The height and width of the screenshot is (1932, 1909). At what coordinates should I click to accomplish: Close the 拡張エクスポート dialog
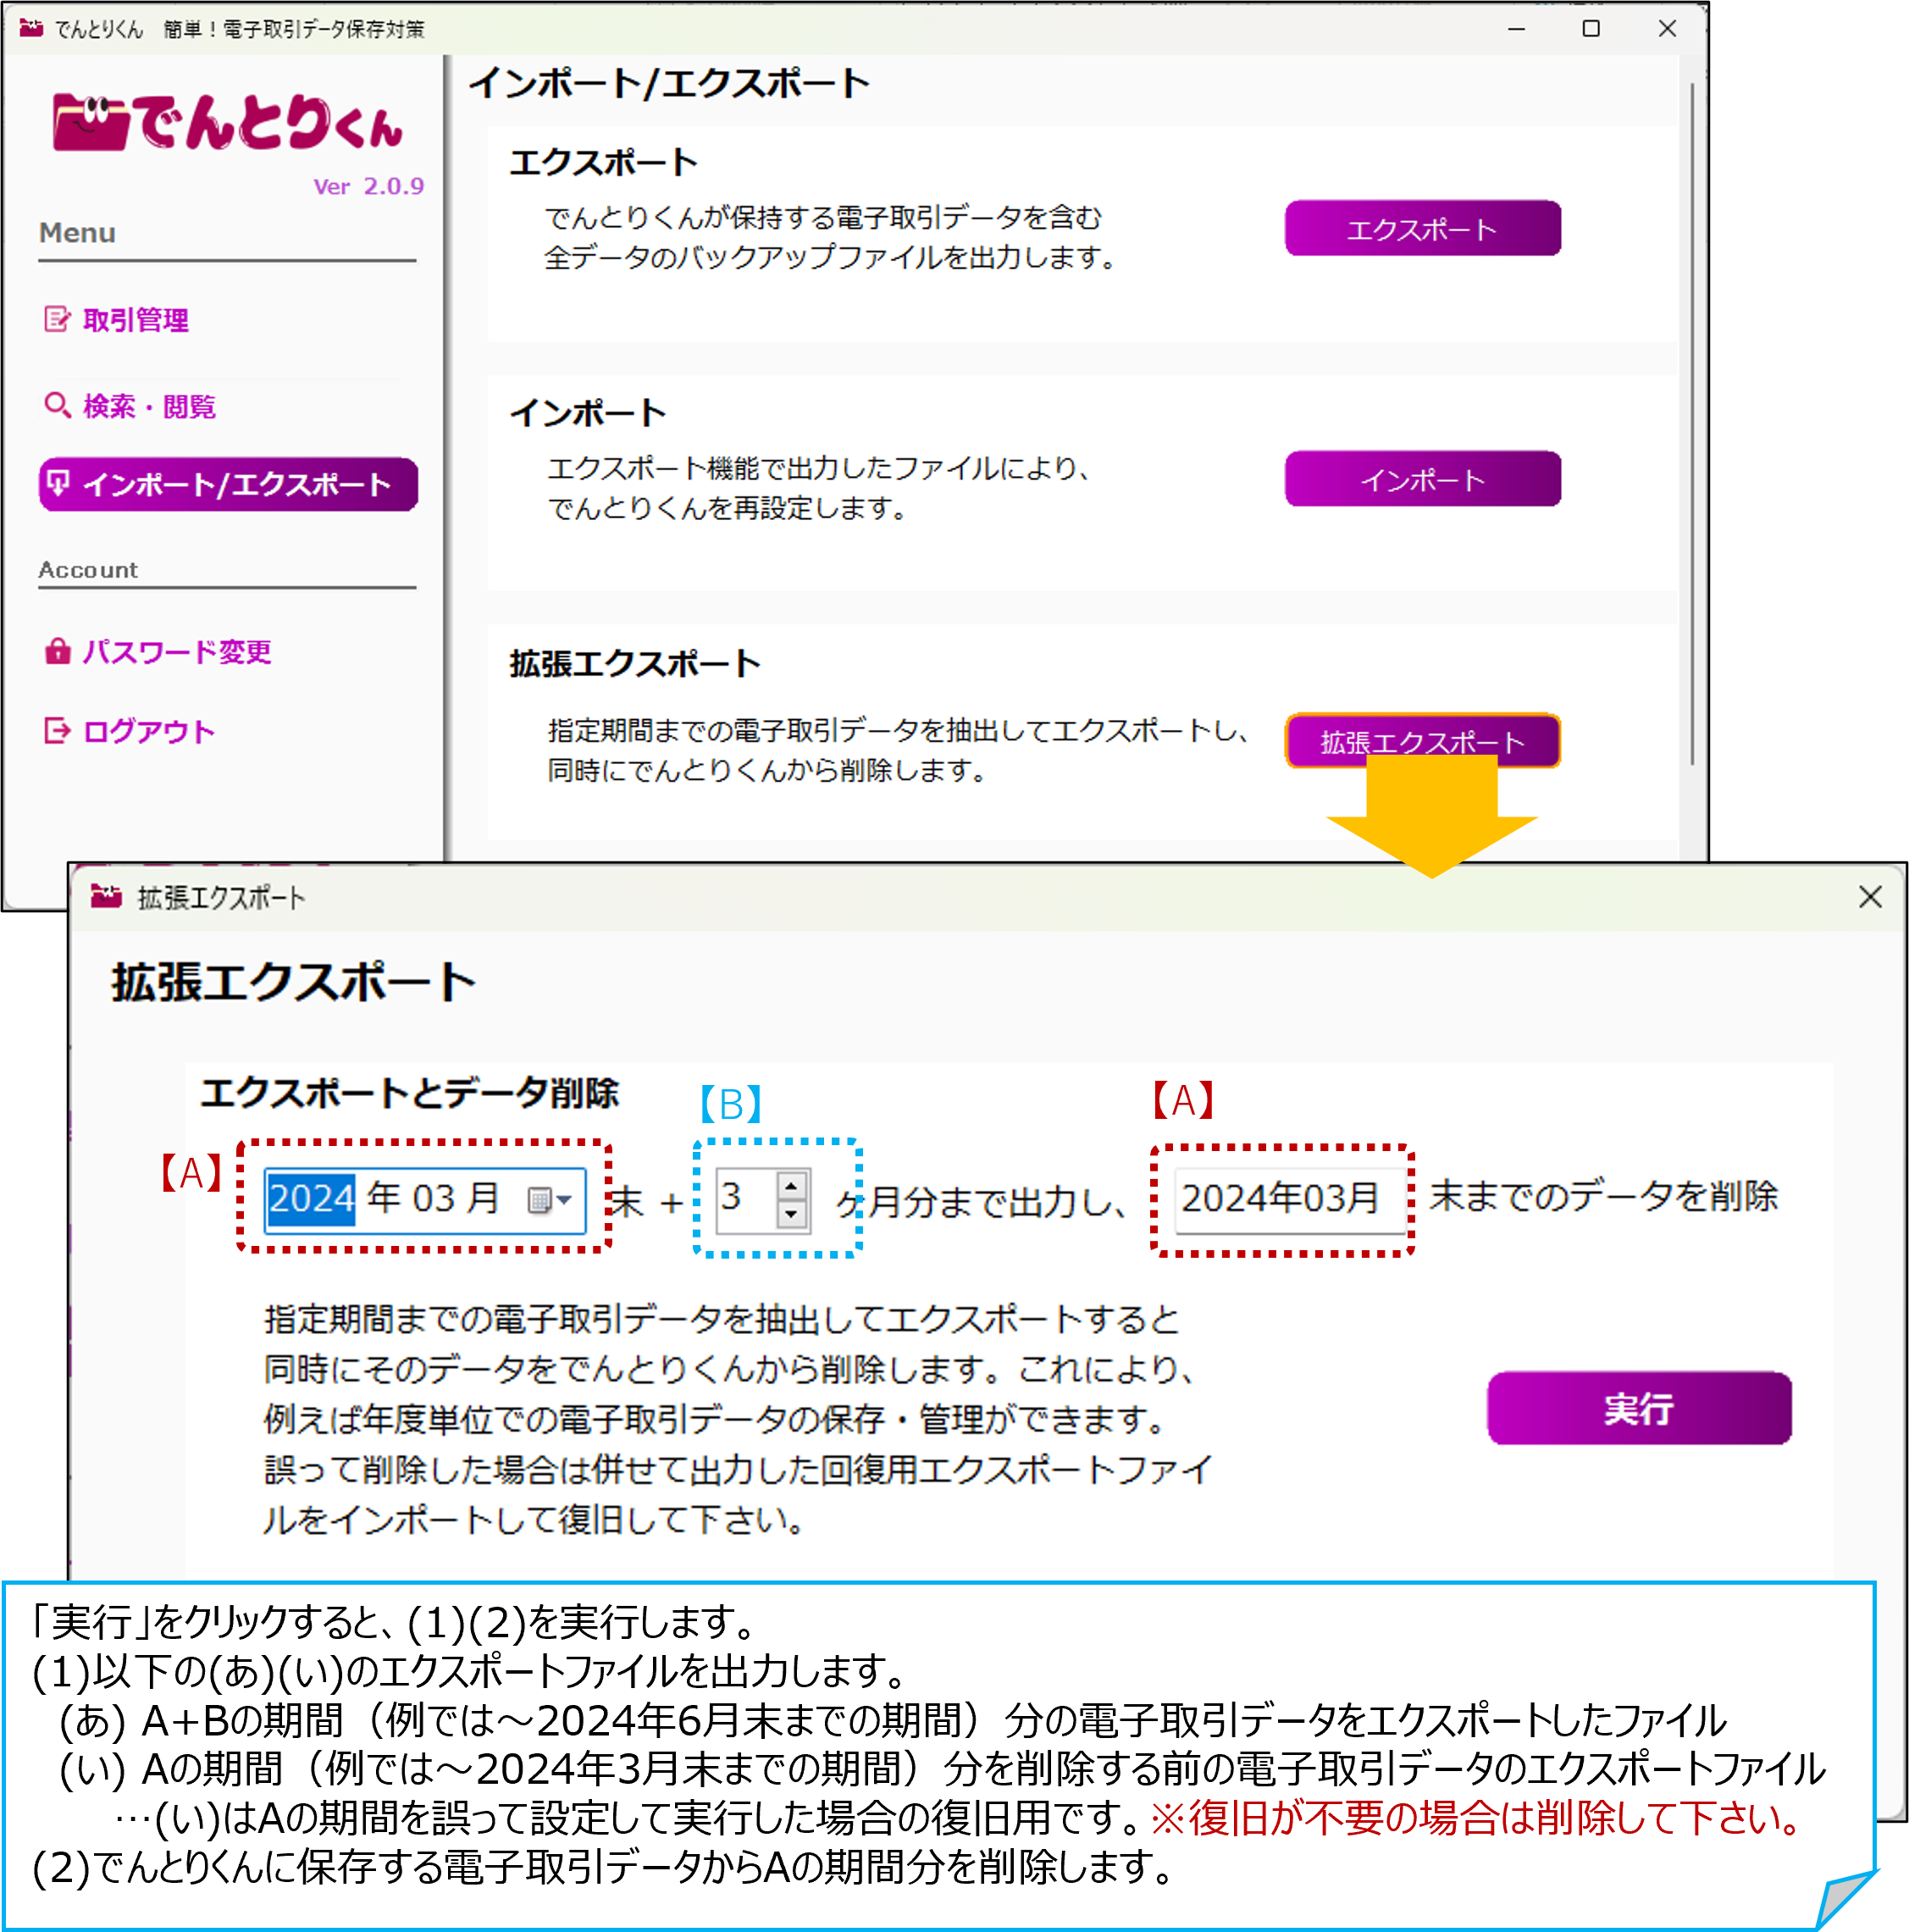coord(1870,897)
